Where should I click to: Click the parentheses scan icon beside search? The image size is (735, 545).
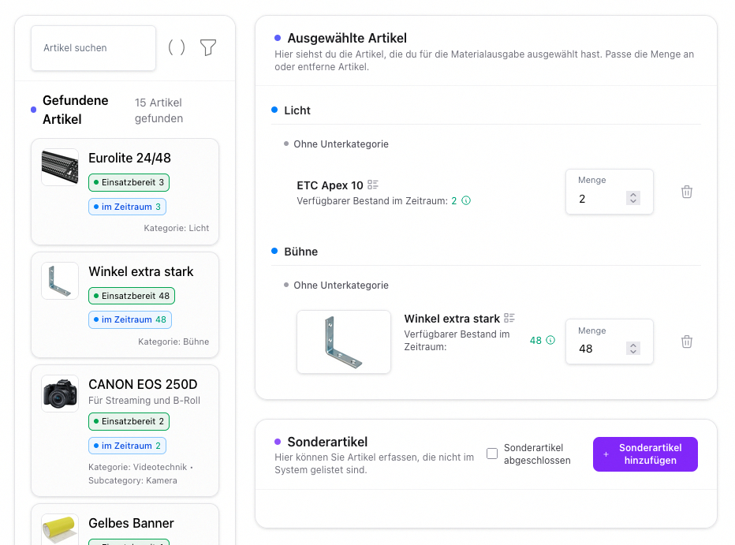coord(177,48)
